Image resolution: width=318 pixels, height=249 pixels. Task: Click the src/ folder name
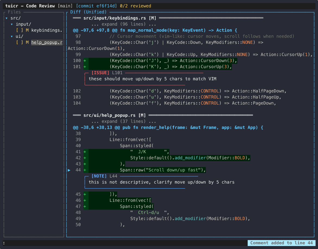coord(16,18)
